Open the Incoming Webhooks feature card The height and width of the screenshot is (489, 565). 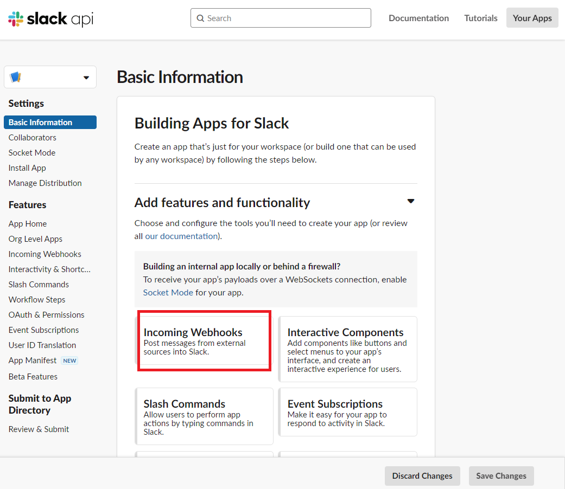(x=204, y=340)
